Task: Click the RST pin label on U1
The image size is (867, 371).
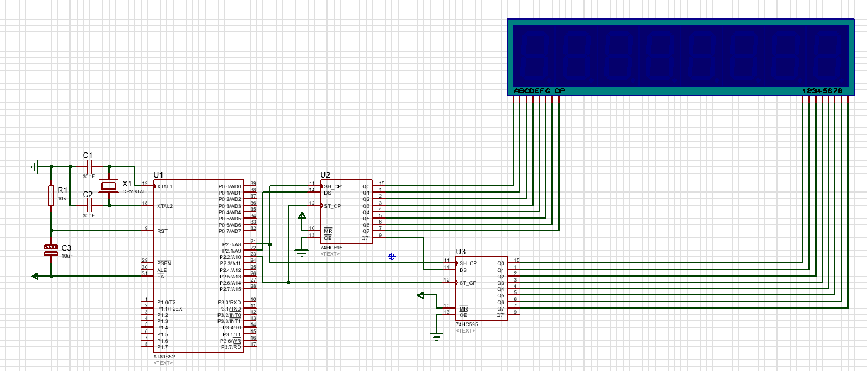Action: [x=162, y=231]
